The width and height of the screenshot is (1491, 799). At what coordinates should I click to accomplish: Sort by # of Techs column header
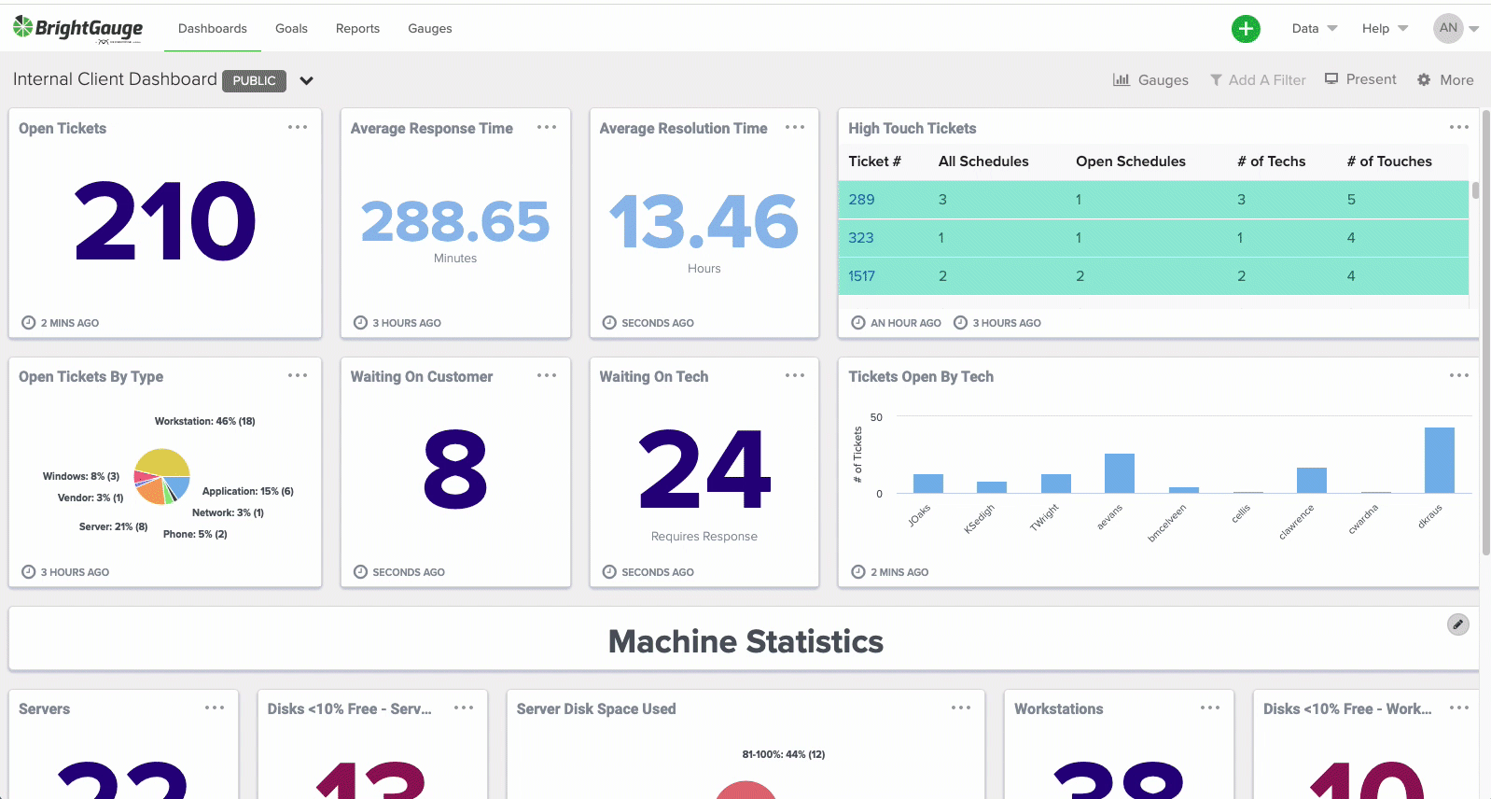pyautogui.click(x=1272, y=161)
